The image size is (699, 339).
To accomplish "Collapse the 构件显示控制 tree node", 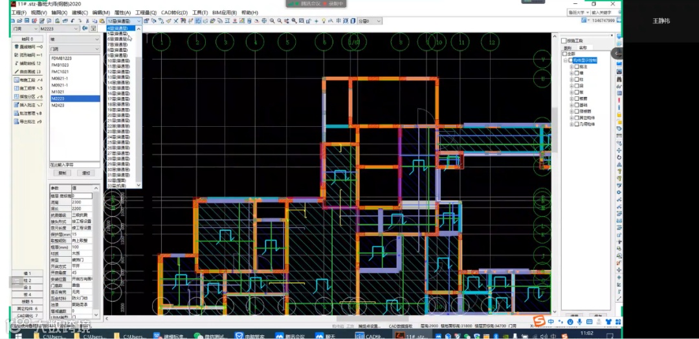I will 565,60.
